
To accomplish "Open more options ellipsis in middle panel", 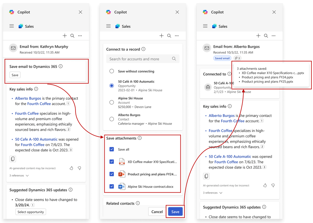I will (177, 36).
